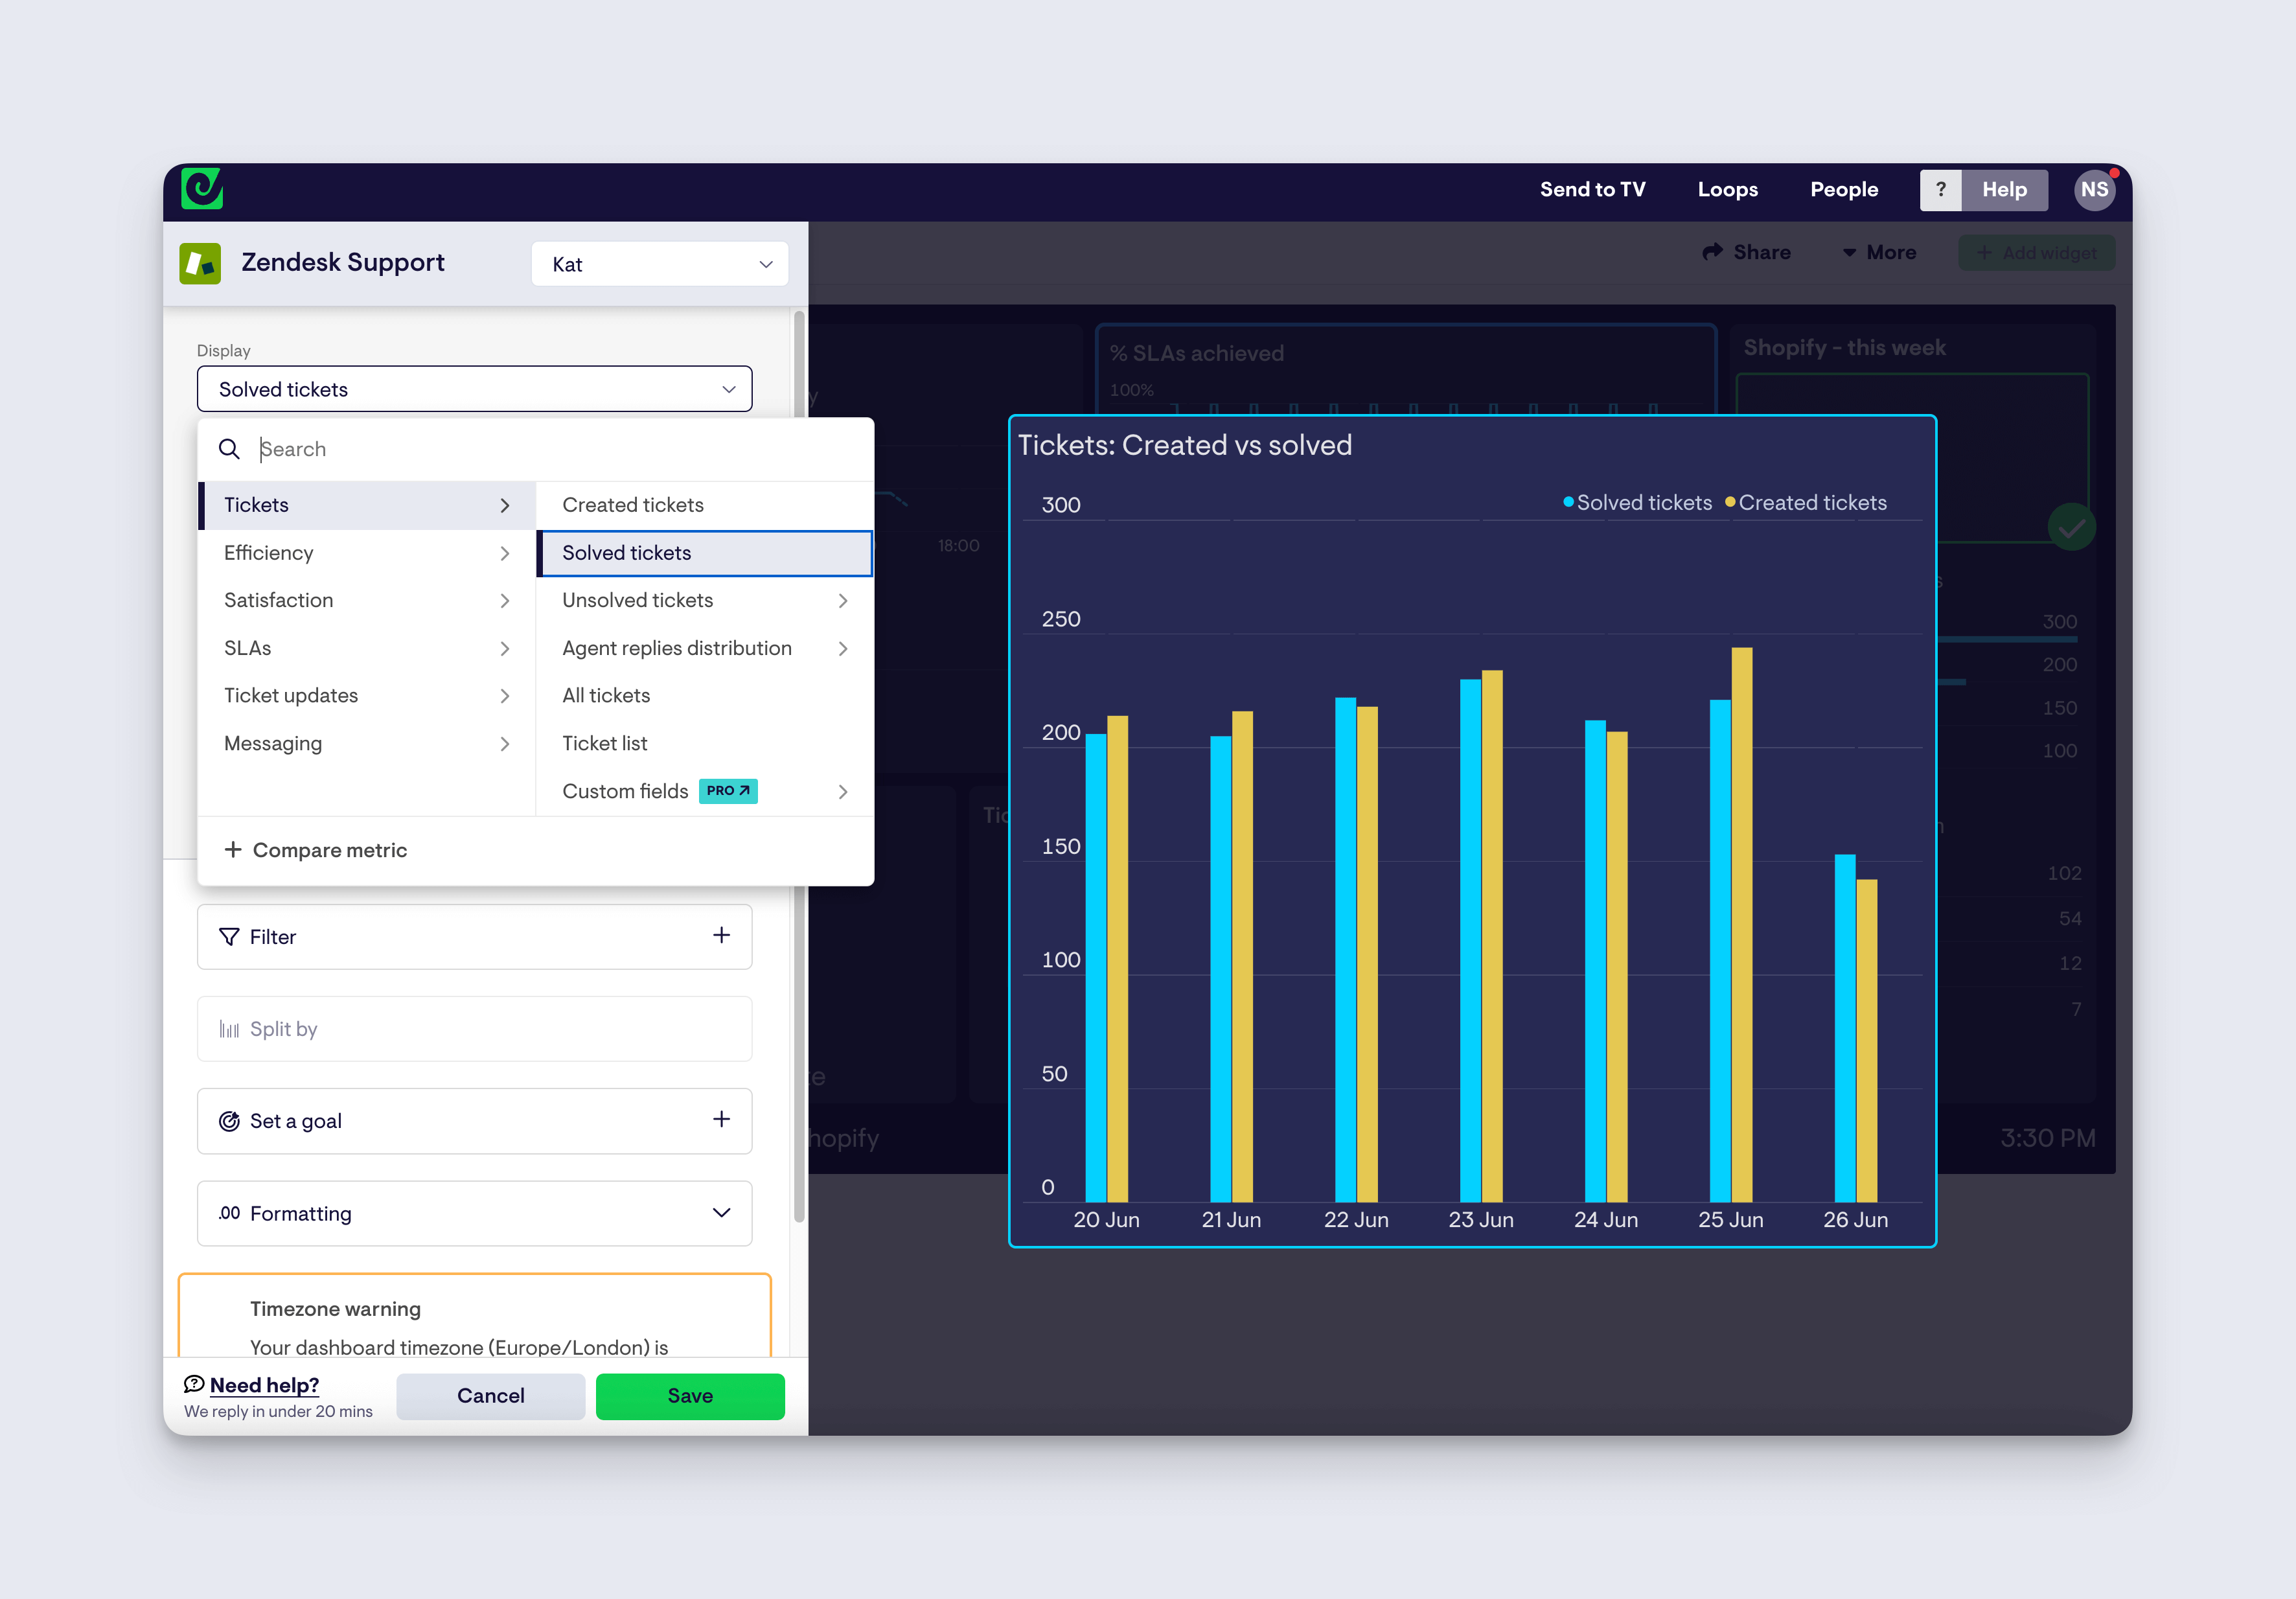Click the Zendesk Support app icon
The image size is (2296, 1599).
click(200, 262)
